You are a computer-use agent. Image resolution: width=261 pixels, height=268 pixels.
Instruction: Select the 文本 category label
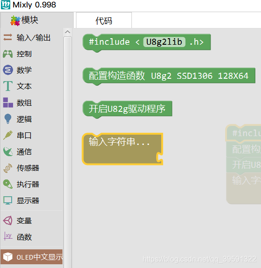[24, 86]
